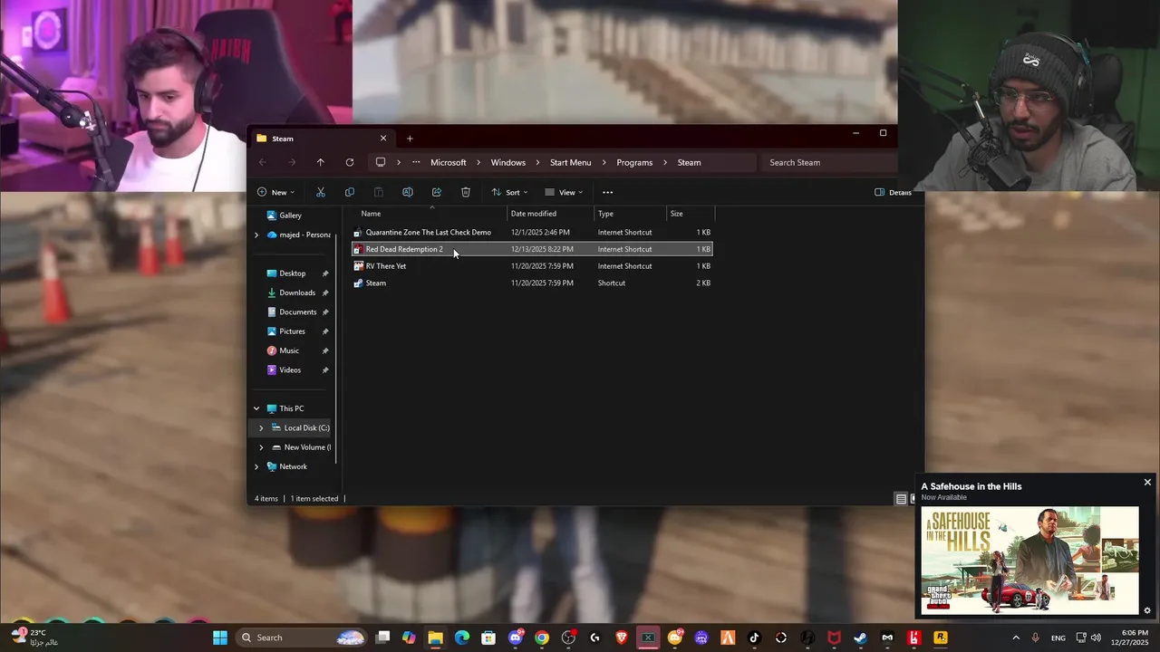Image resolution: width=1160 pixels, height=652 pixels.
Task: Open the See more ellipsis menu in toolbar
Action: point(608,192)
